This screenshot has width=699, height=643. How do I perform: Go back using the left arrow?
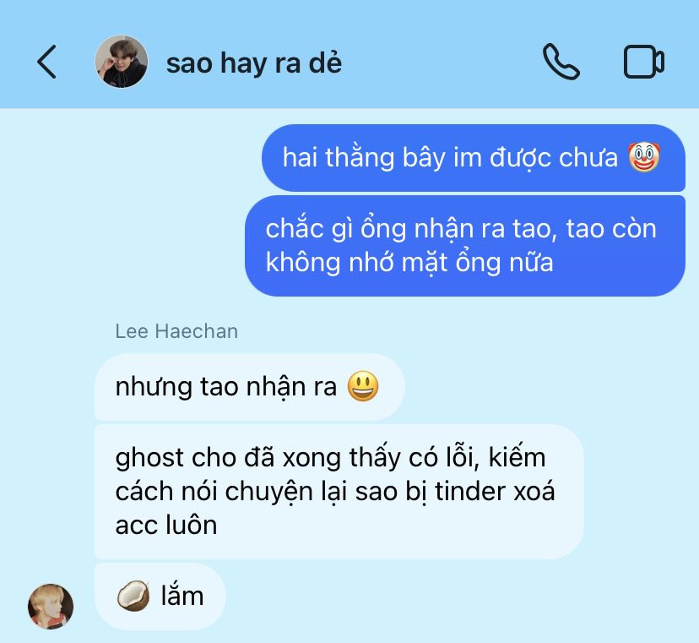click(46, 62)
